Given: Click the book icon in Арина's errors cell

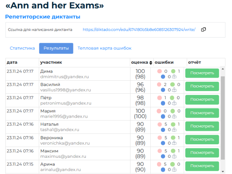Looking at the screenshot, I should (x=174, y=169).
